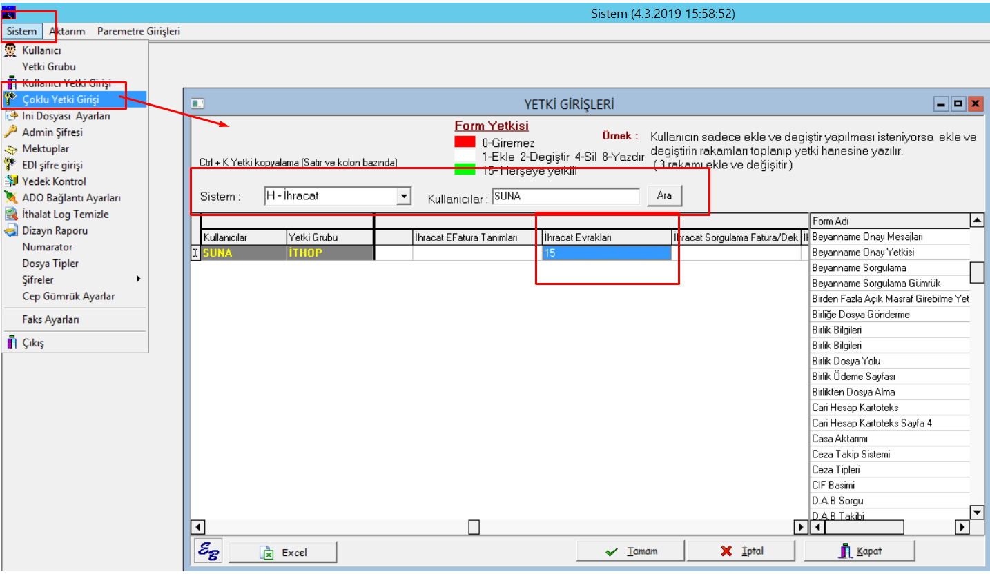This screenshot has width=990, height=574.
Task: Click the Yedek Kontrol icon
Action: [x=10, y=181]
